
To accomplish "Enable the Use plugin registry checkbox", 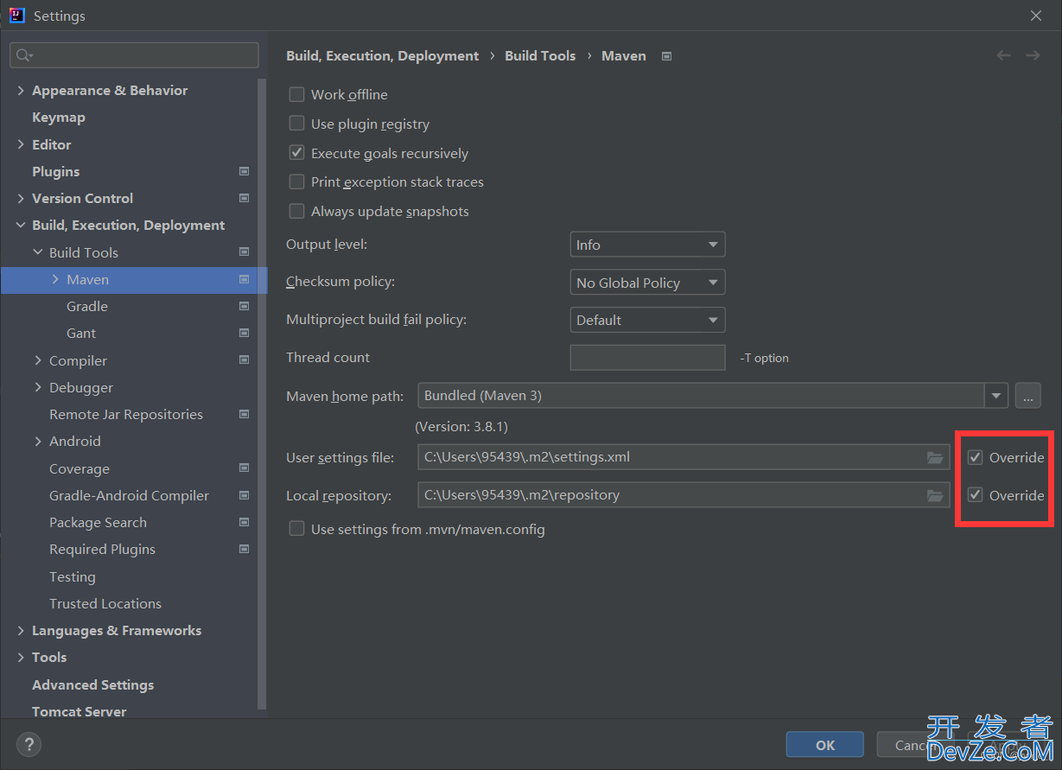I will tap(296, 124).
